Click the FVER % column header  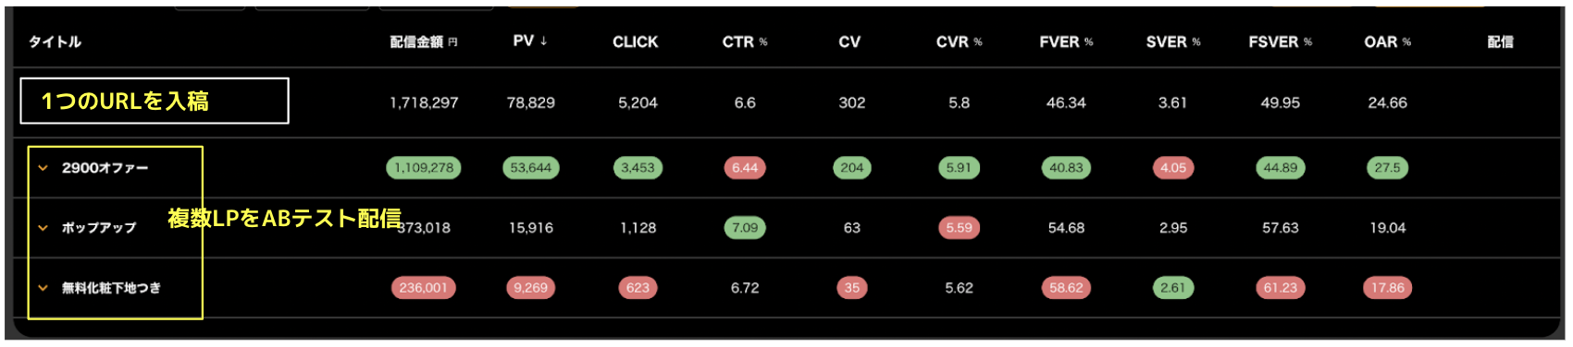[1066, 42]
